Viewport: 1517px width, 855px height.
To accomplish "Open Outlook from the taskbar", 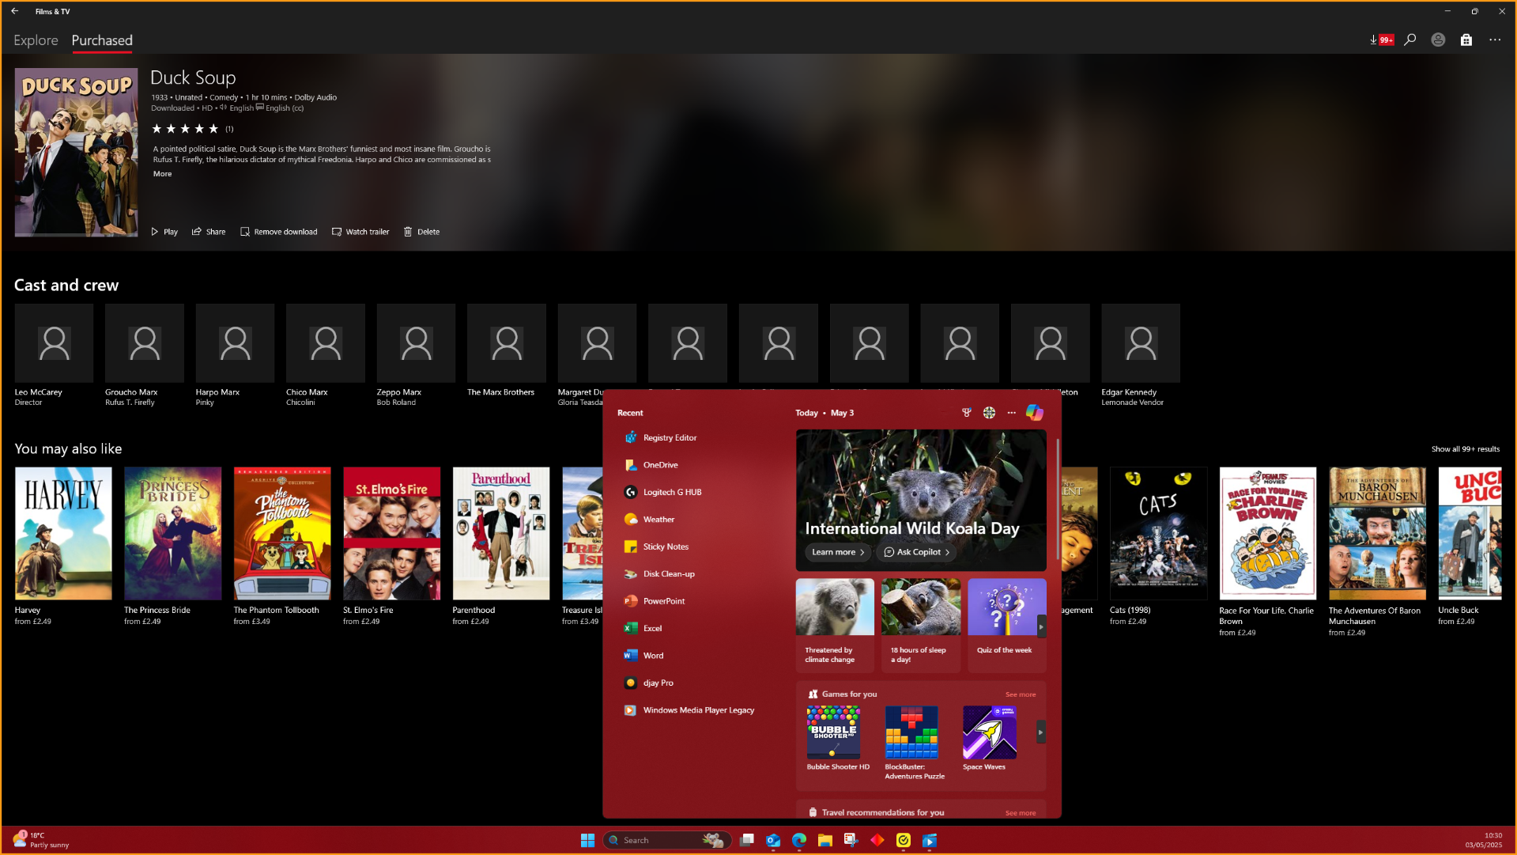I will (773, 840).
